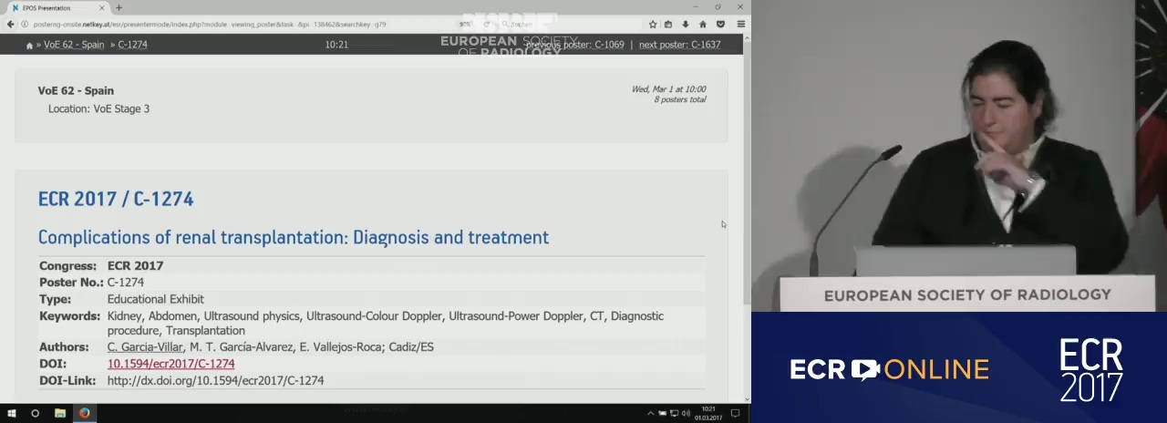Image resolution: width=1167 pixels, height=423 pixels.
Task: Open the downloads arrow icon
Action: (x=686, y=25)
